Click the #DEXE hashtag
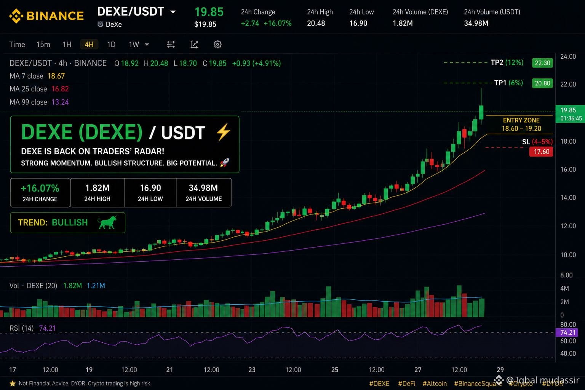The height and width of the screenshot is (390, 585). [379, 384]
